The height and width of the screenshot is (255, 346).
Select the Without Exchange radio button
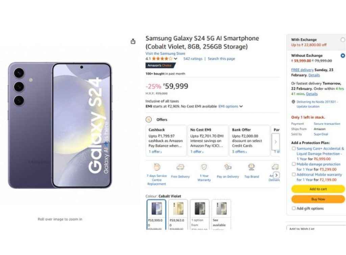click(343, 56)
